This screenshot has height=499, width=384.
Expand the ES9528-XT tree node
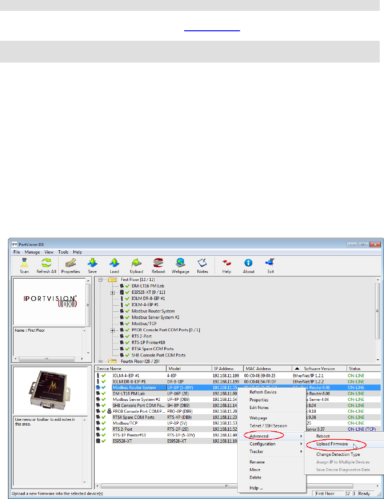click(x=113, y=292)
